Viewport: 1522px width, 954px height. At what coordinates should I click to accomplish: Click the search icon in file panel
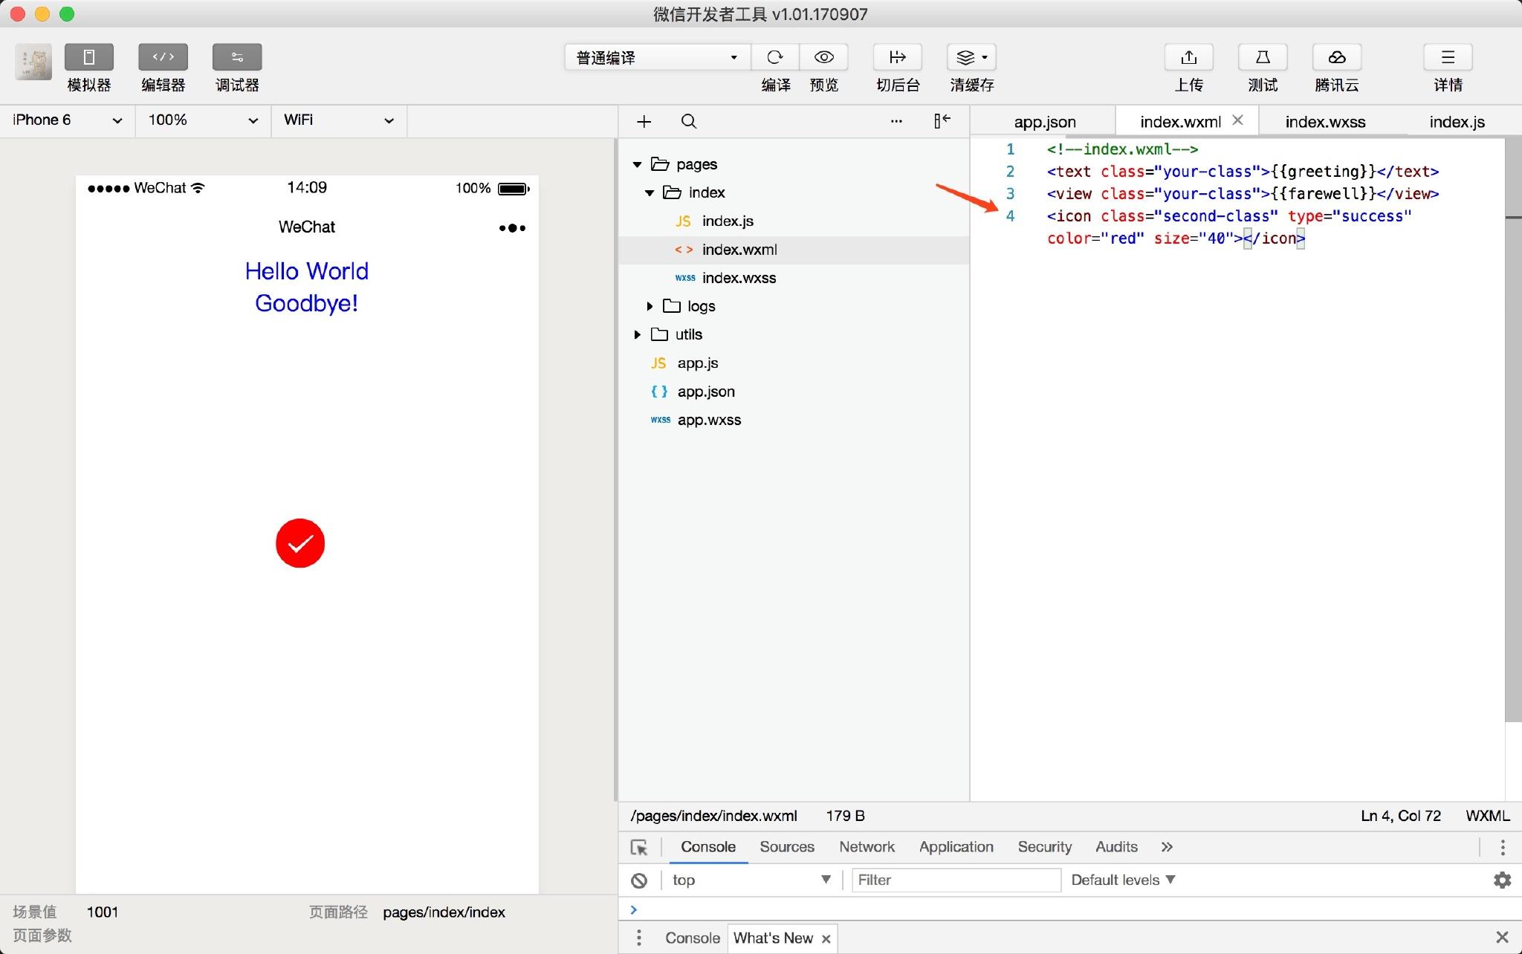click(x=689, y=121)
